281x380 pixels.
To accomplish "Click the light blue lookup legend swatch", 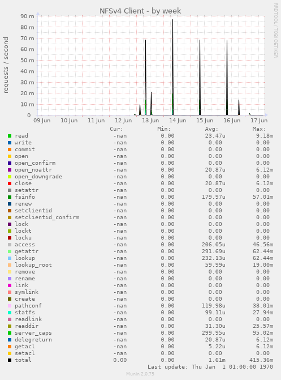I will (10, 258).
